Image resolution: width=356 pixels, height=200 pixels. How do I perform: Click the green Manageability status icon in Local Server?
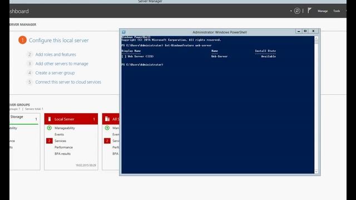click(x=50, y=128)
